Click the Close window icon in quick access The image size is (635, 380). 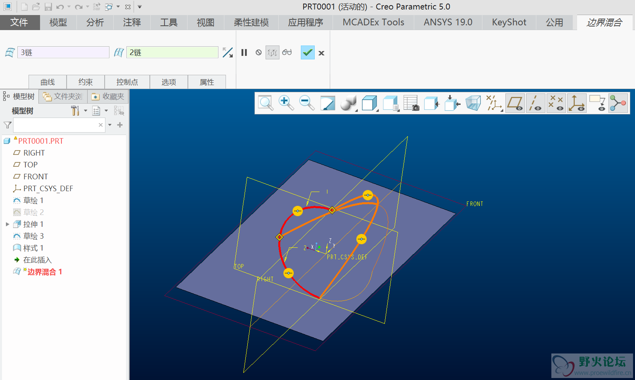(x=128, y=7)
